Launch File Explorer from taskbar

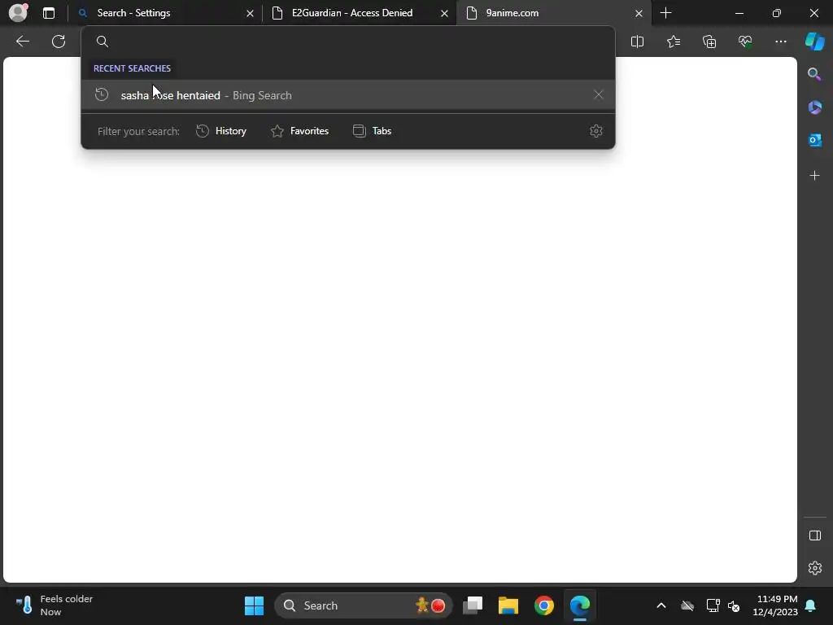508,605
